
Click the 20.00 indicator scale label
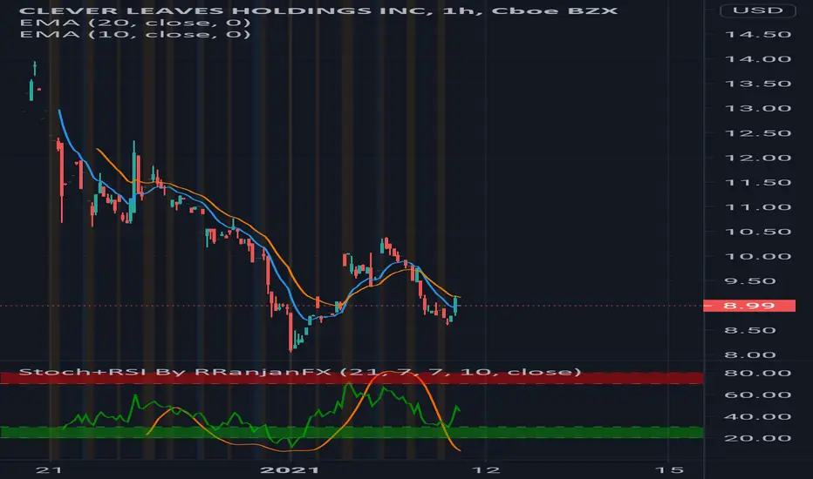pos(757,439)
